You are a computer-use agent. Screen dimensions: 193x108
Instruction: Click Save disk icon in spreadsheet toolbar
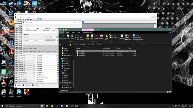coord(20,19)
